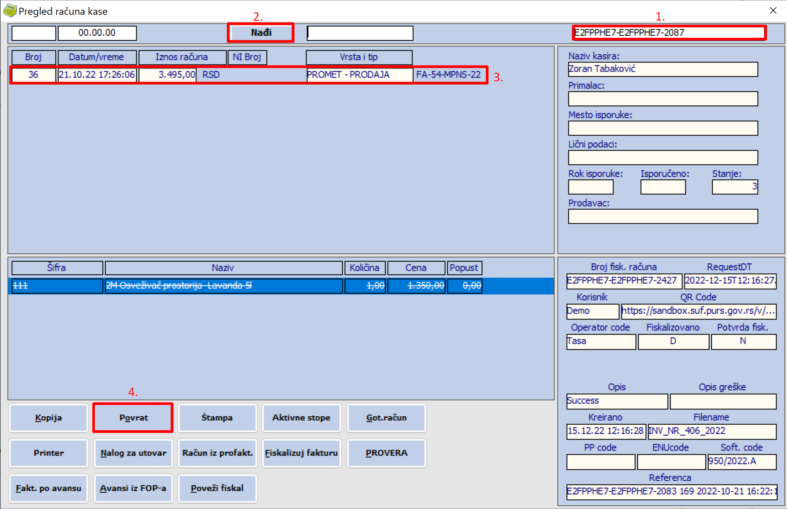
Task: Click the PROMET - PRODAJA cell
Action: click(360, 75)
